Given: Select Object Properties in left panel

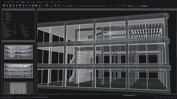Looking at the screenshot, I should pyautogui.click(x=9, y=13).
